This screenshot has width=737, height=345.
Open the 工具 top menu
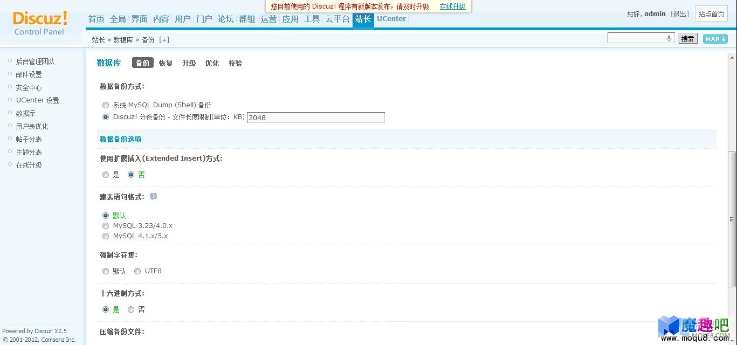[x=312, y=19]
